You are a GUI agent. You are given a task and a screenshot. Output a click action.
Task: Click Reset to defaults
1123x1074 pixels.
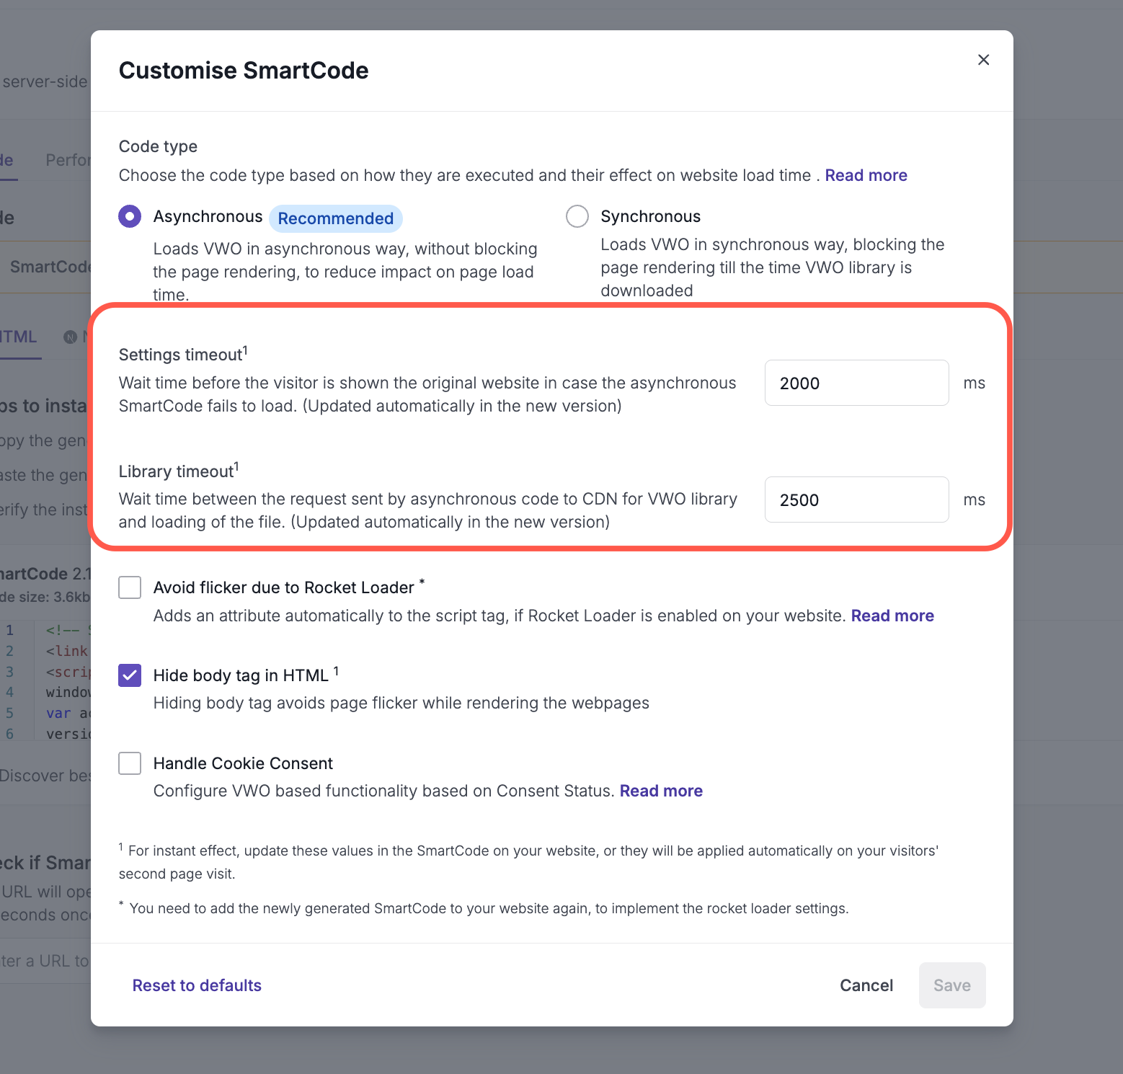[197, 985]
